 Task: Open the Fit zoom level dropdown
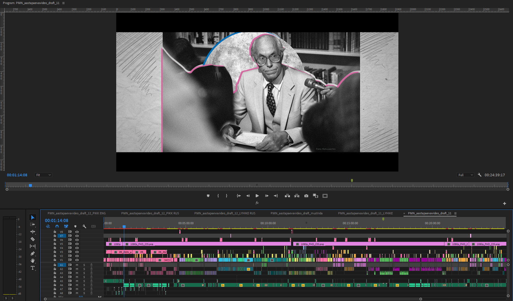tap(43, 175)
